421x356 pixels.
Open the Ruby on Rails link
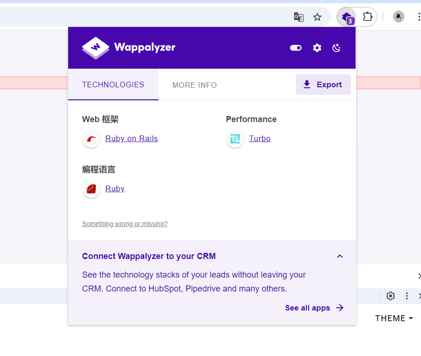click(x=132, y=138)
